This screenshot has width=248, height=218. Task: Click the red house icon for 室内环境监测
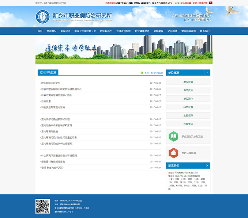click(174, 153)
